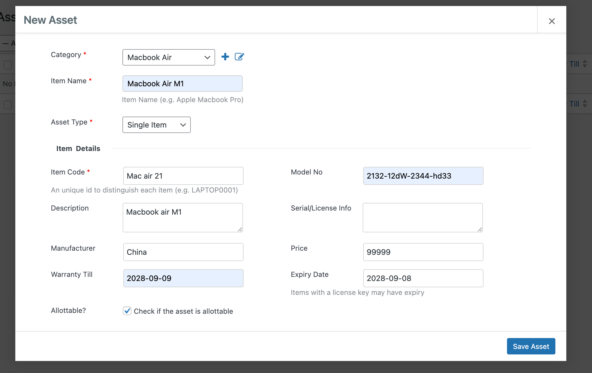Uncheck the asset is allottable checkbox
Viewport: 592px width, 373px height.
coord(127,311)
